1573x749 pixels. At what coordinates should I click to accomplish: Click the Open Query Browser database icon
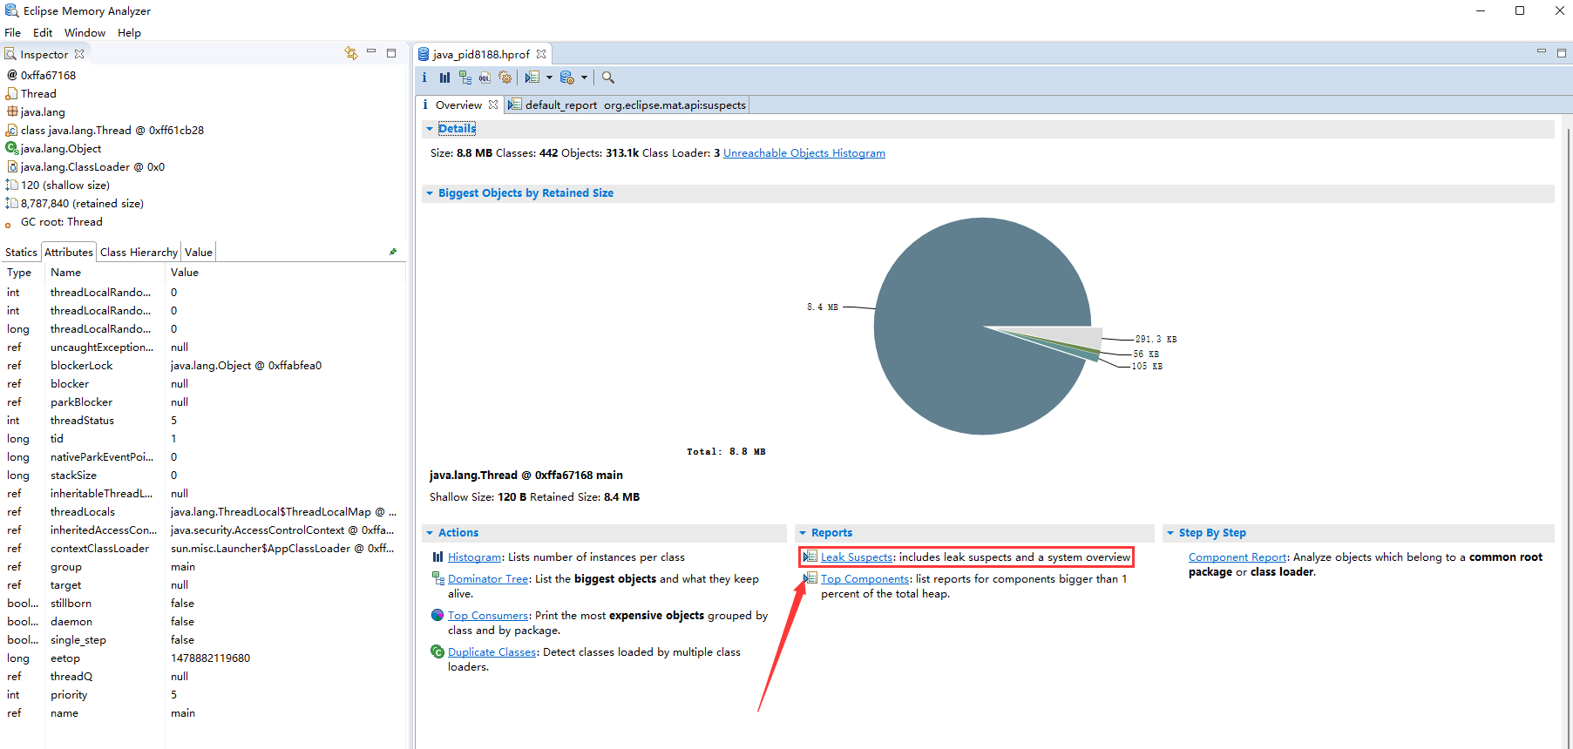[x=566, y=78]
